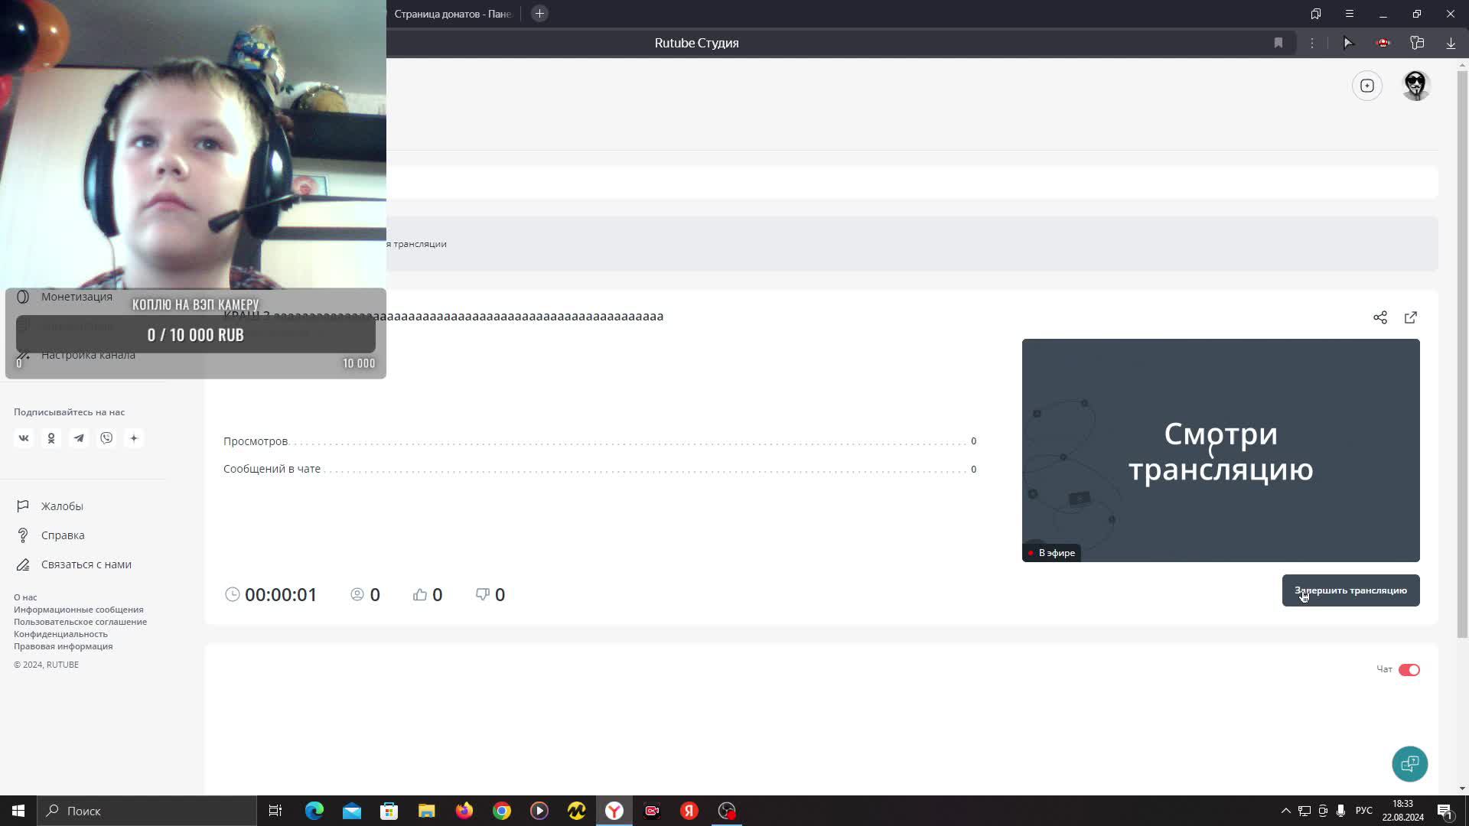Open the support chat widget
This screenshot has width=1469, height=826.
click(1409, 763)
